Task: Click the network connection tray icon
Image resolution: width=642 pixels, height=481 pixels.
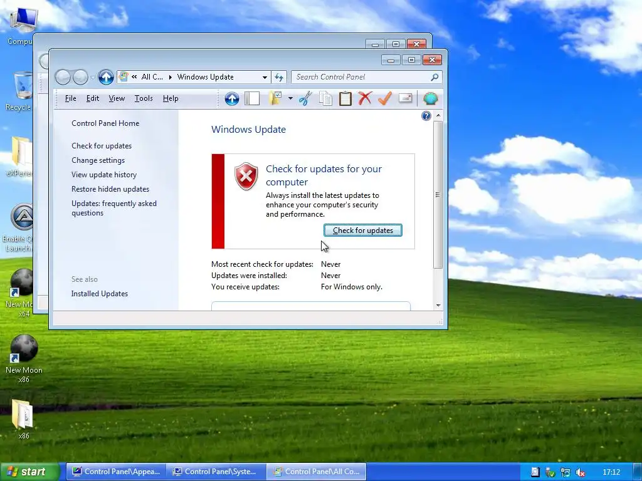Action: (x=566, y=472)
